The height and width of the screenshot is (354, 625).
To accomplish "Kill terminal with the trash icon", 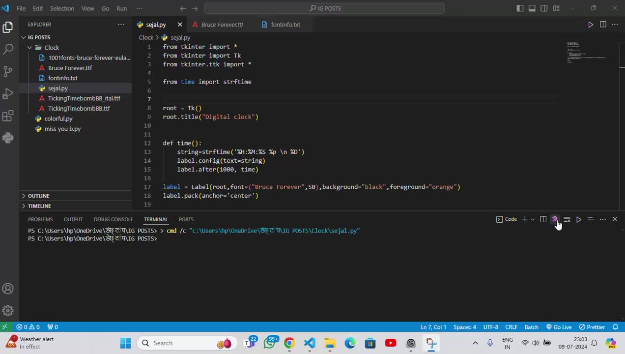I will (555, 219).
